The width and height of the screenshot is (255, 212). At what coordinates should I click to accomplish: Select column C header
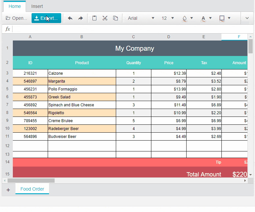pyautogui.click(x=134, y=37)
